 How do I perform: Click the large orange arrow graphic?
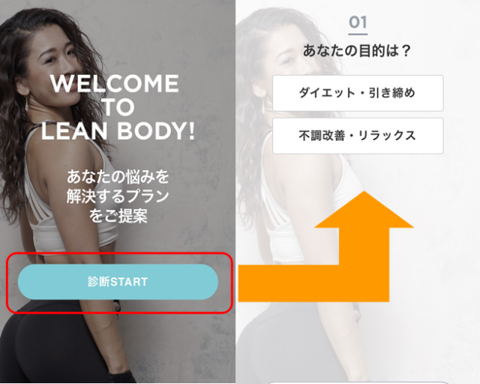click(x=326, y=247)
